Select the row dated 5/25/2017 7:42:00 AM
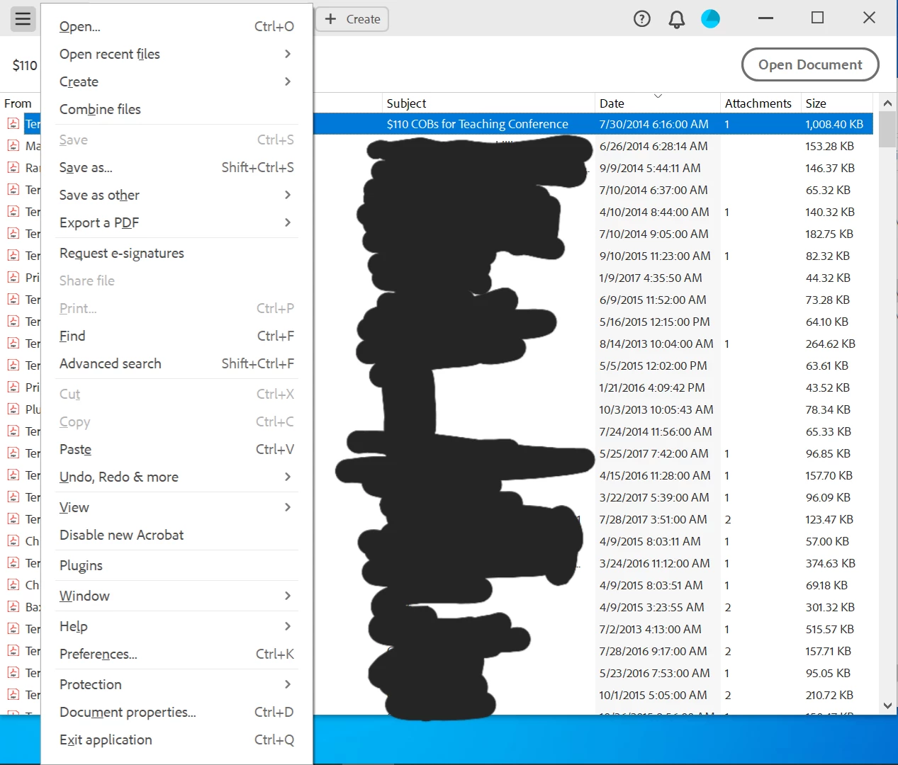 pos(593,453)
